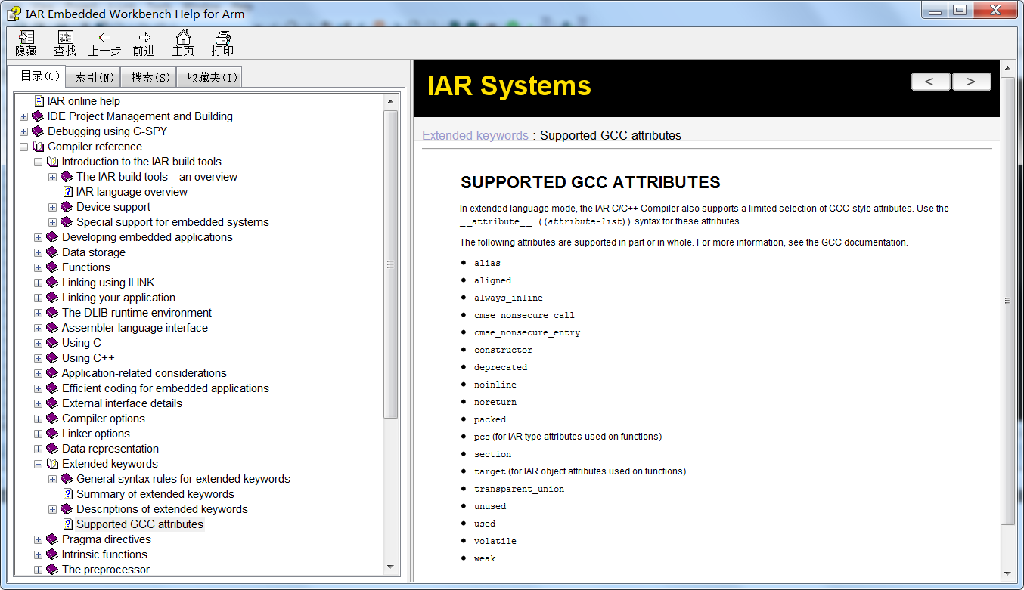Viewport: 1024px width, 590px height.
Task: Collapse the Compiler reference node
Action: (x=23, y=147)
